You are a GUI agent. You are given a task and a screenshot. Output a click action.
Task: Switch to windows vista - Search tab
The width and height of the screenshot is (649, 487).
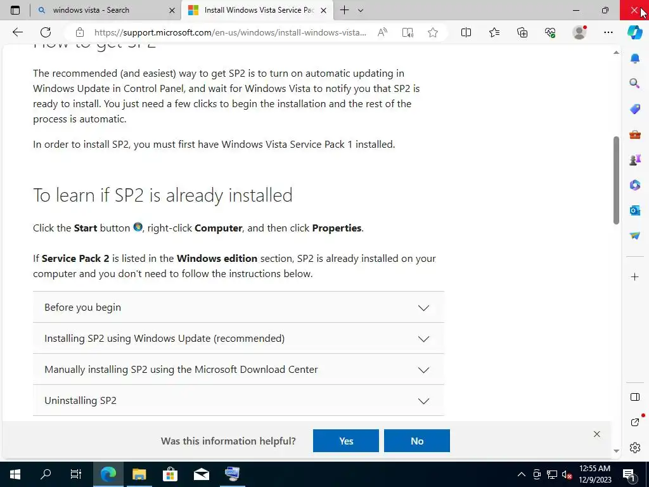106,10
